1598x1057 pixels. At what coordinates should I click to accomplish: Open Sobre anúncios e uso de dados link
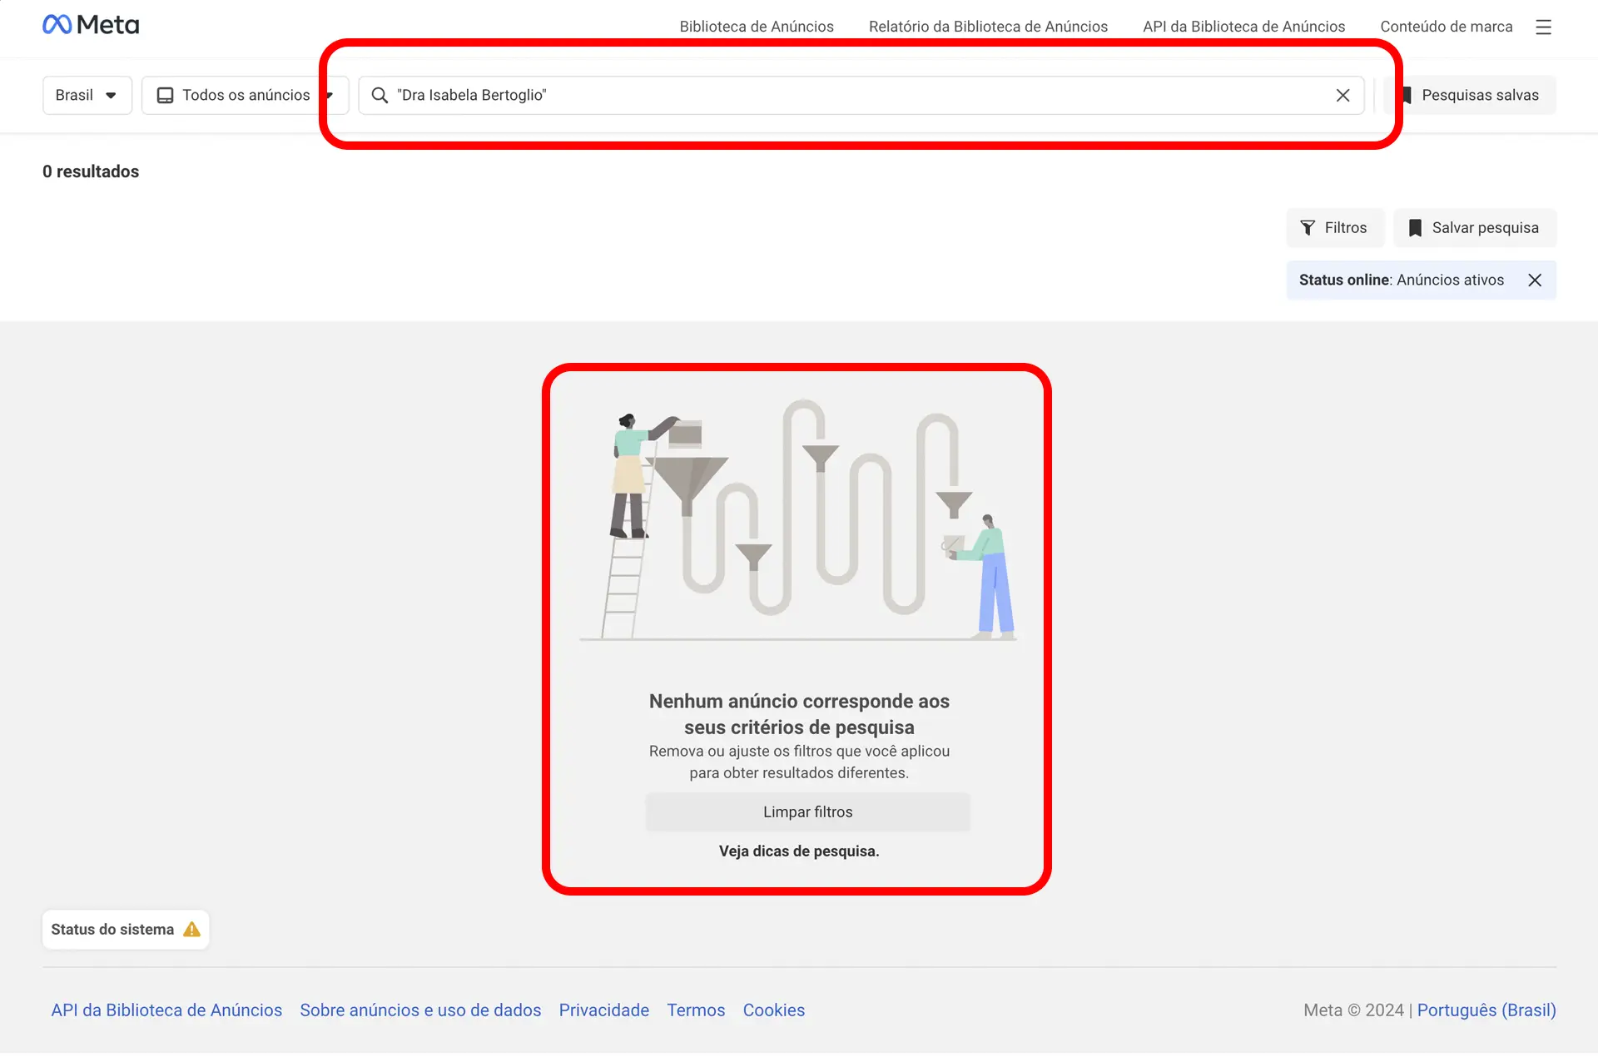click(x=420, y=1010)
